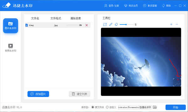The width and height of the screenshot is (188, 112).
Task: Click the jpg format cell
Action: 56,25
